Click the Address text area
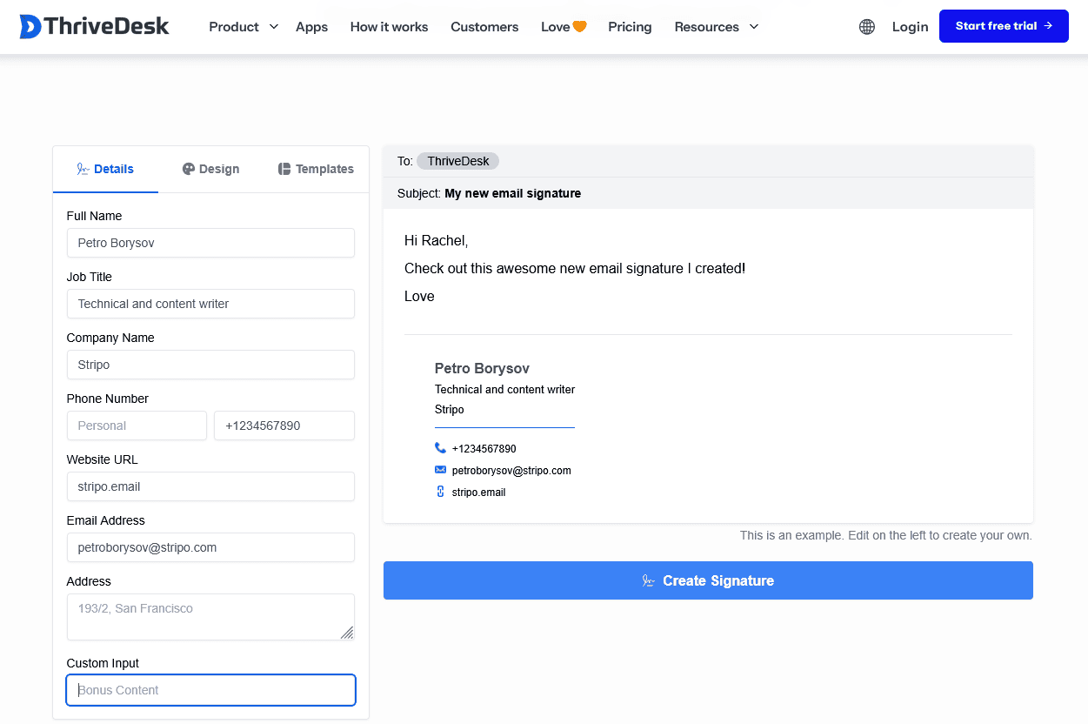Image resolution: width=1088 pixels, height=724 pixels. click(210, 617)
